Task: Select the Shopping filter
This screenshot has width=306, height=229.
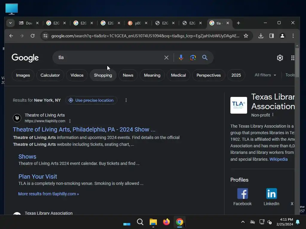Action: tap(103, 75)
